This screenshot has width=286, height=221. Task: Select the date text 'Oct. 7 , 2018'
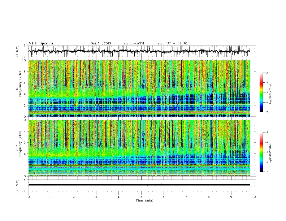pyautogui.click(x=101, y=43)
